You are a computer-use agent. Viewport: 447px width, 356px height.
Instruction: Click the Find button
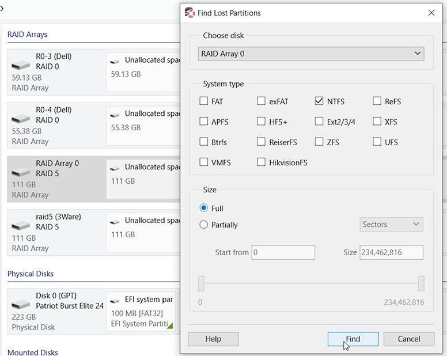353,339
